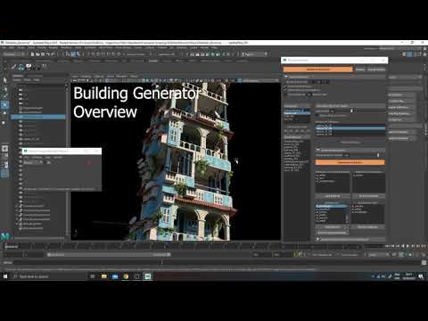
Task: Click go-to-start button in playback controls
Action: point(387,246)
